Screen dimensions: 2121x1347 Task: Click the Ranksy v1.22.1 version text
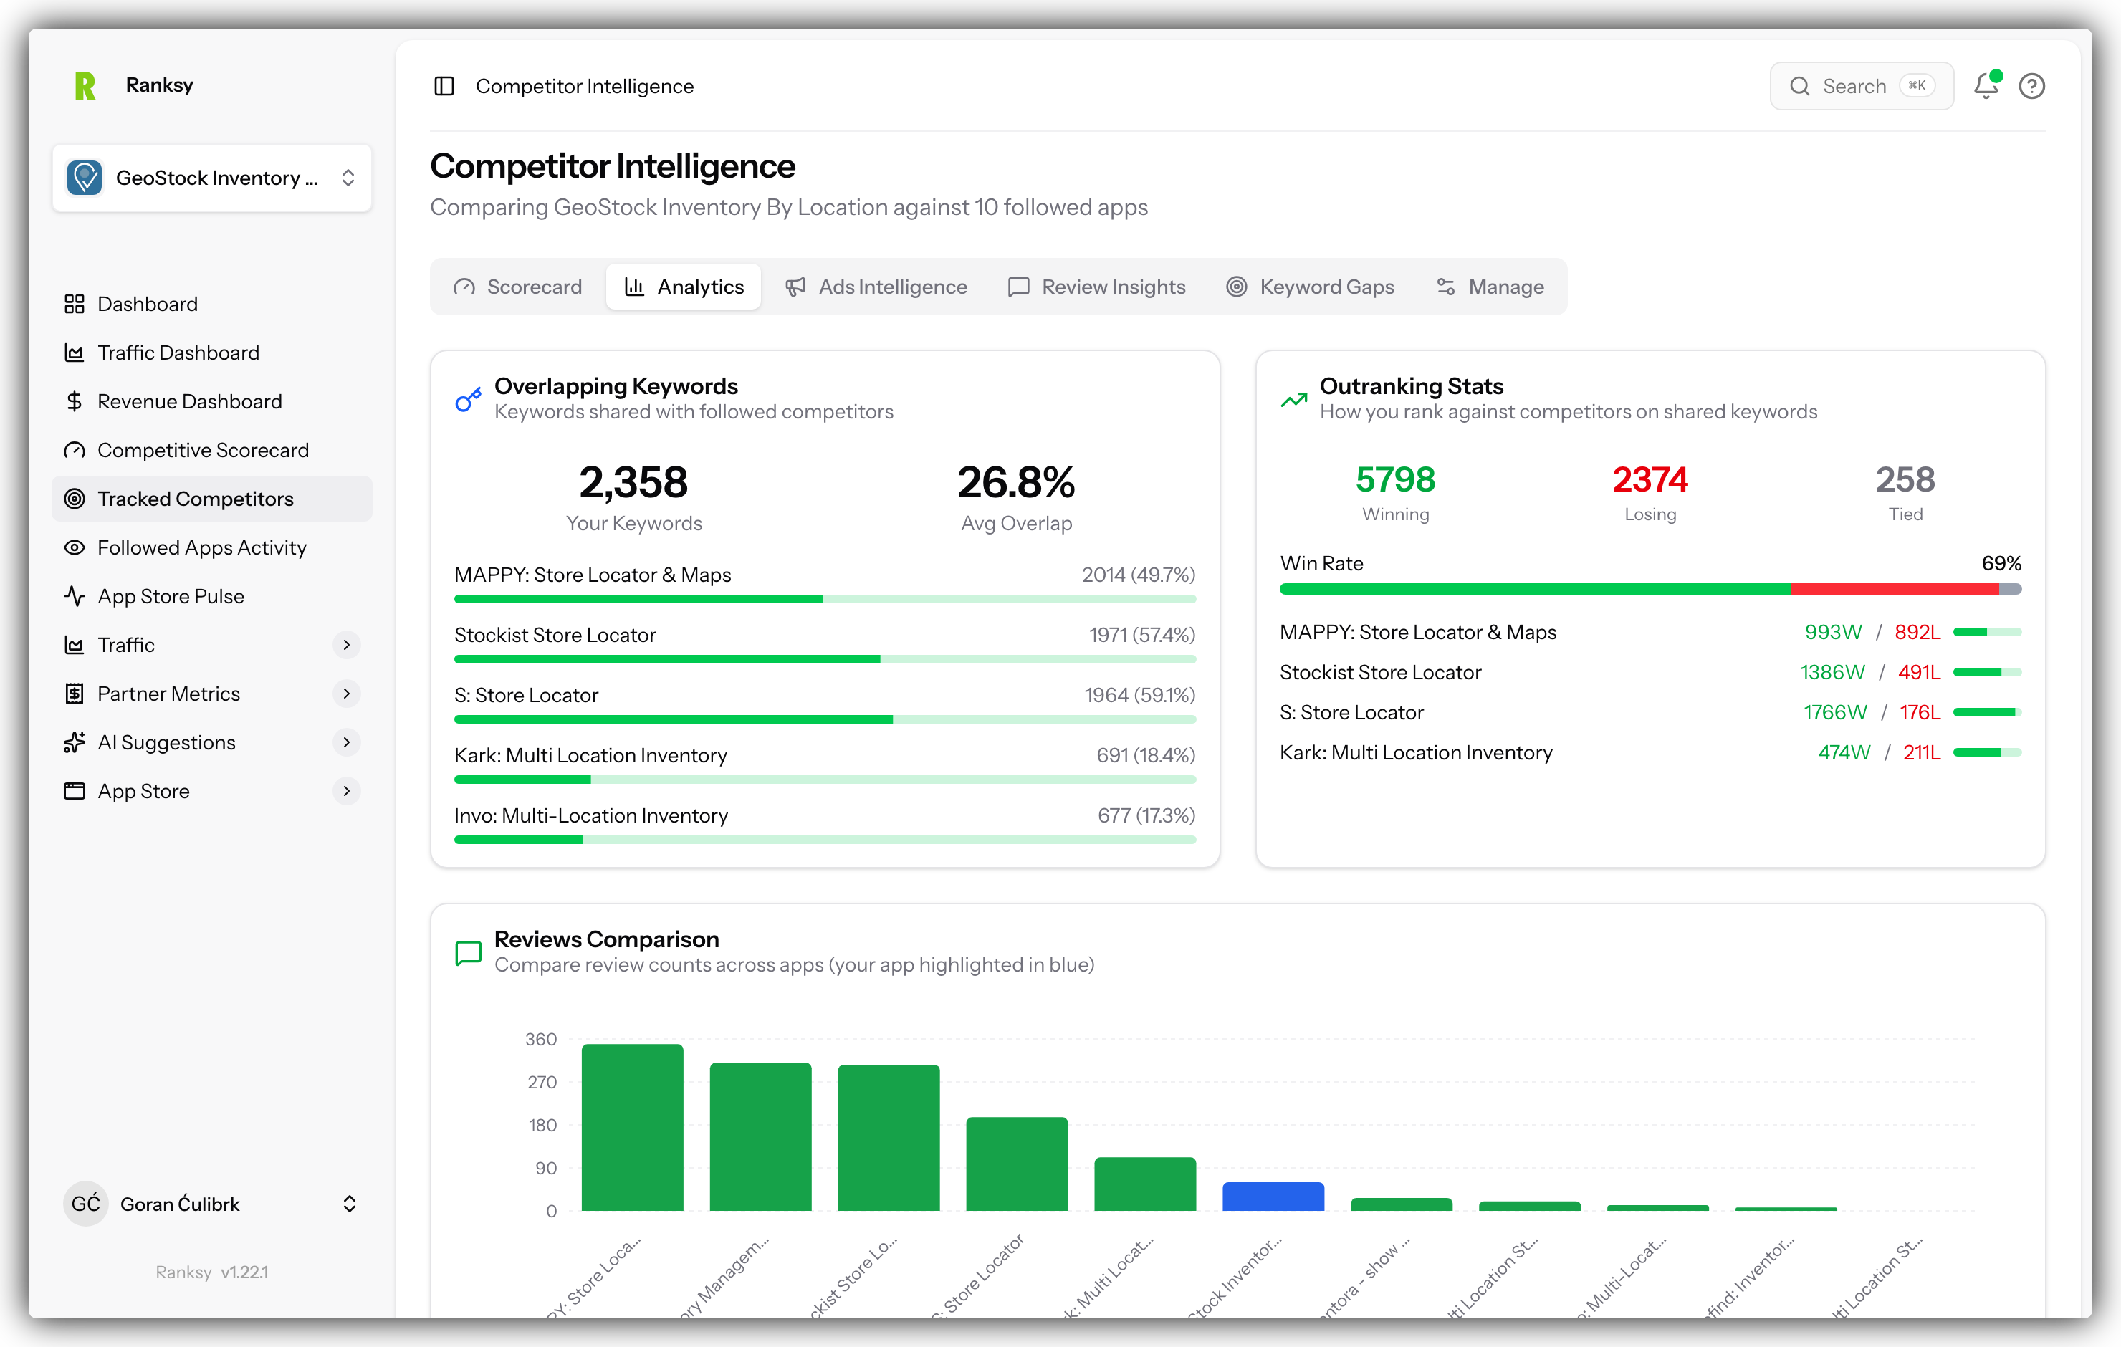212,1272
